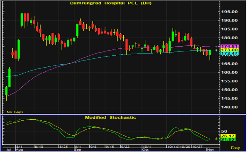This screenshot has width=247, height=152.
Task: Click the Modified Stochastic indicator title
Action: (110, 118)
